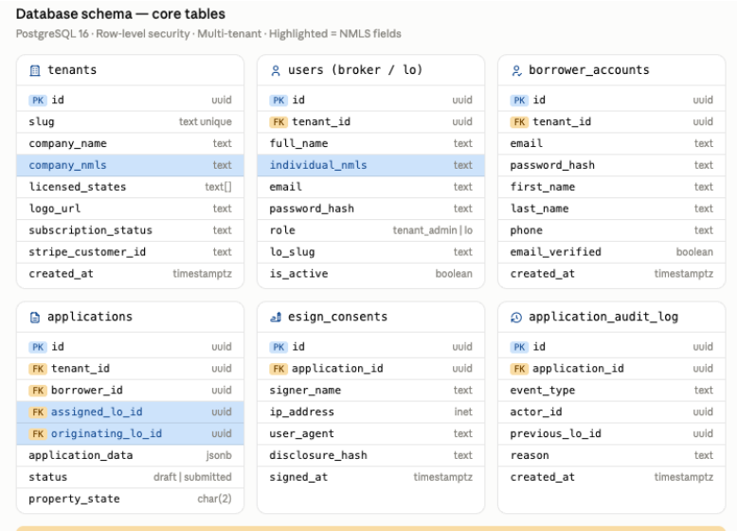Click the PK badge in esign_consents table
Image resolution: width=738 pixels, height=531 pixels.
pos(279,347)
